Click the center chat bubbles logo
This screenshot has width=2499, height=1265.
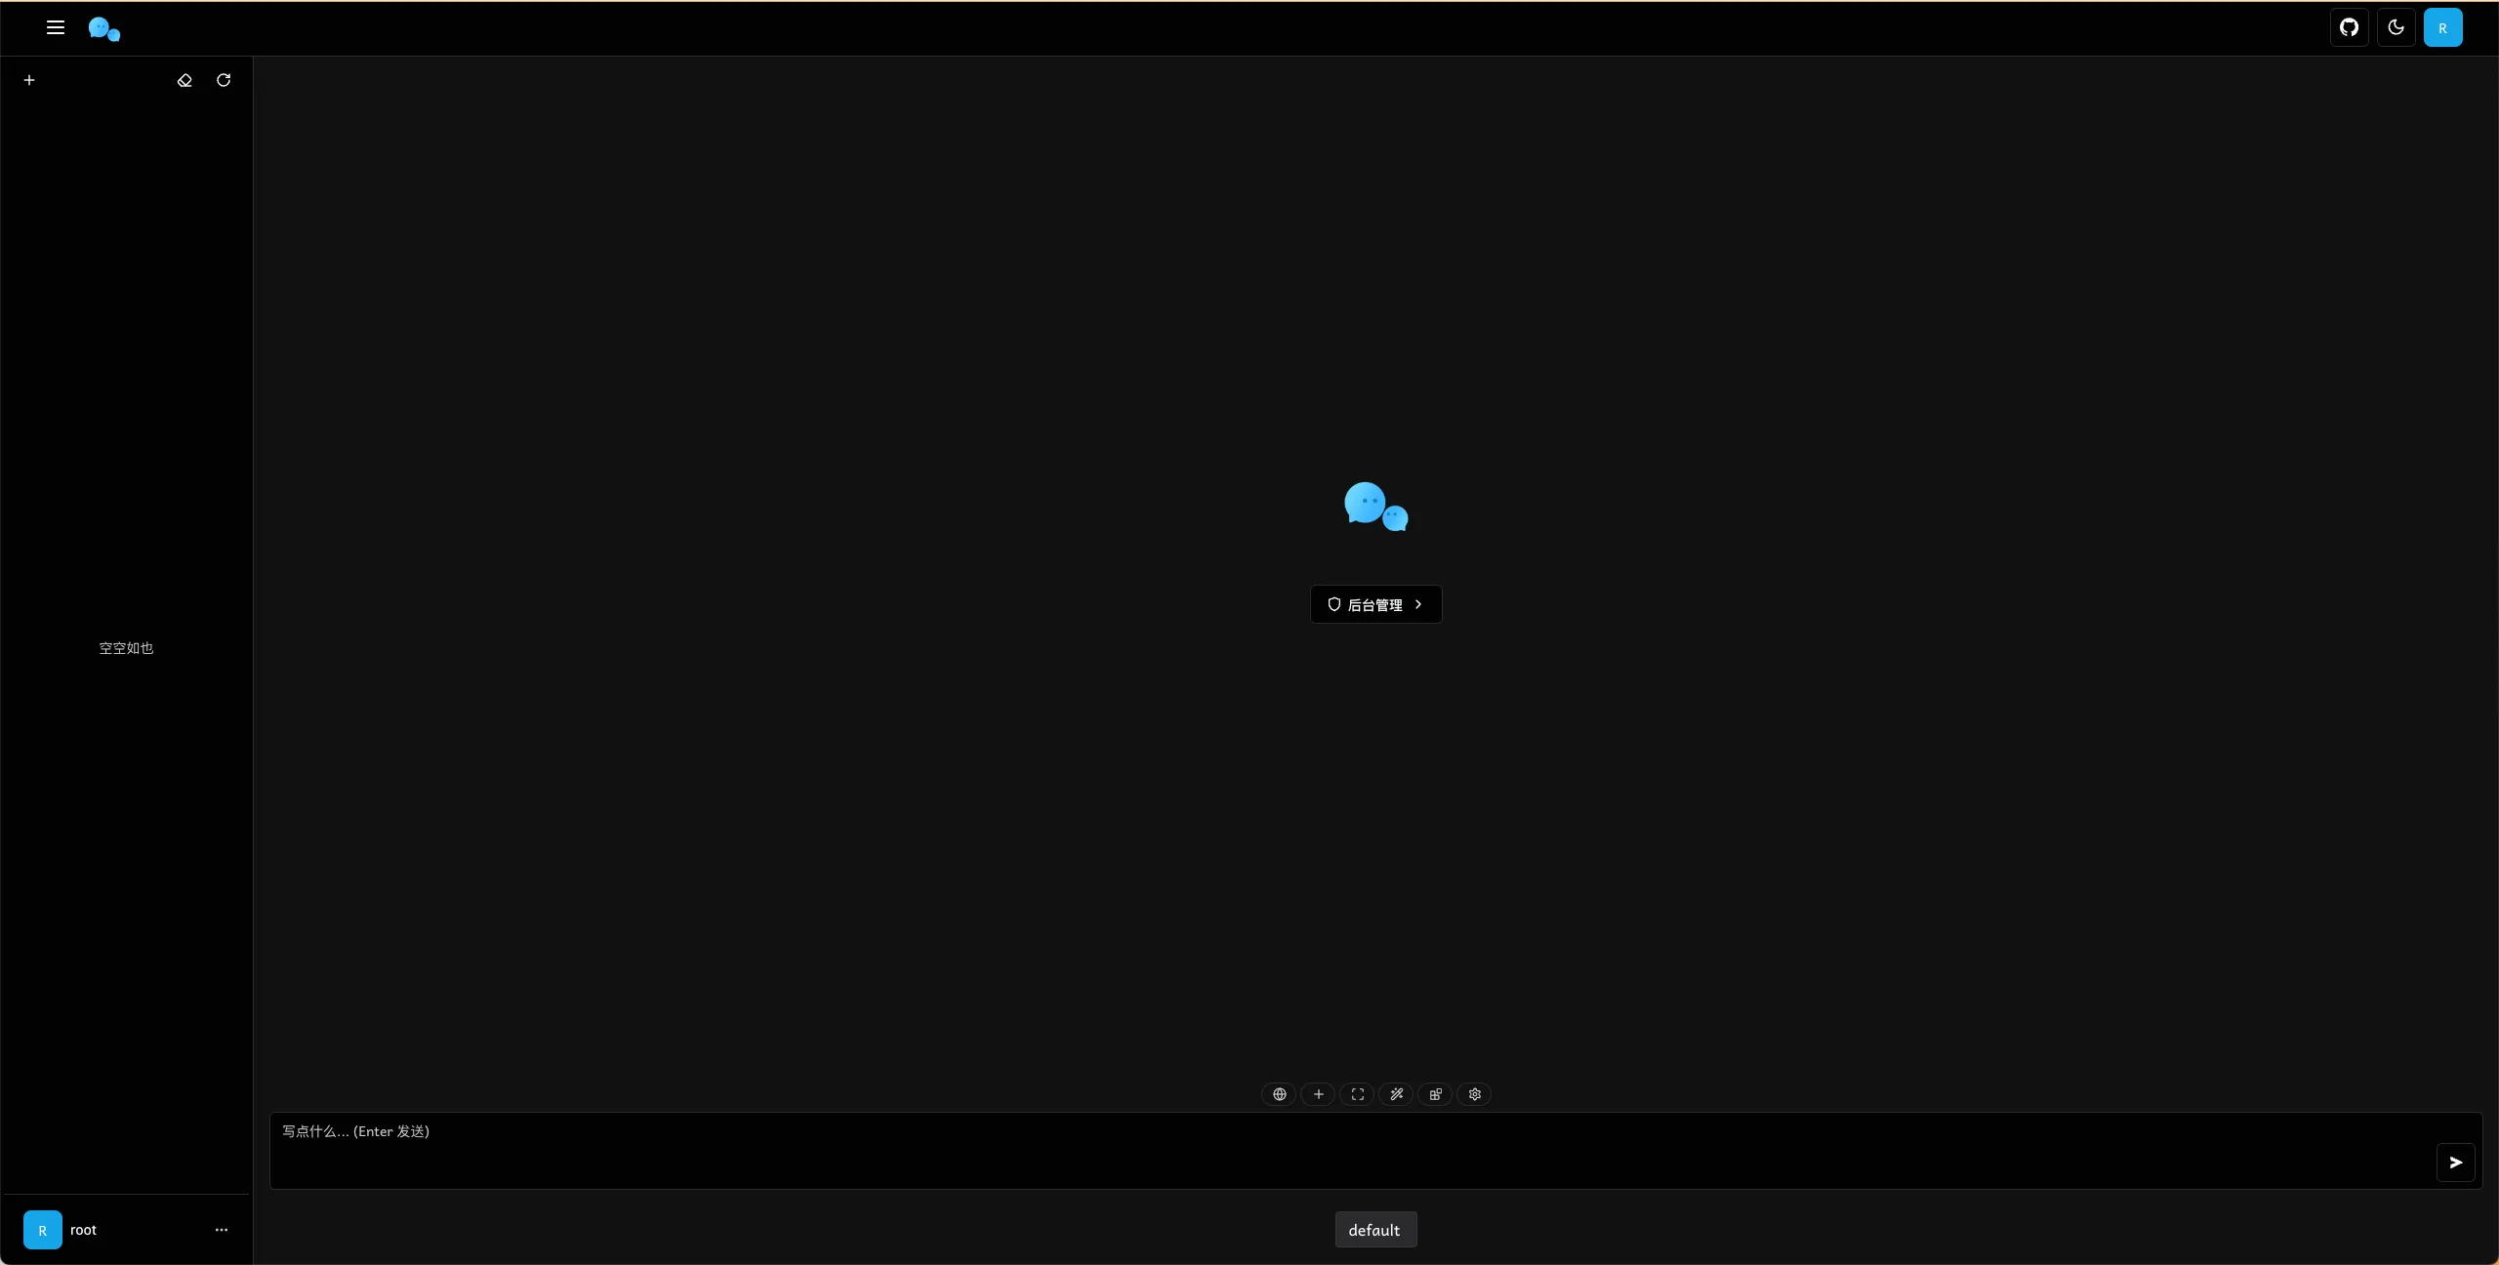(1375, 507)
